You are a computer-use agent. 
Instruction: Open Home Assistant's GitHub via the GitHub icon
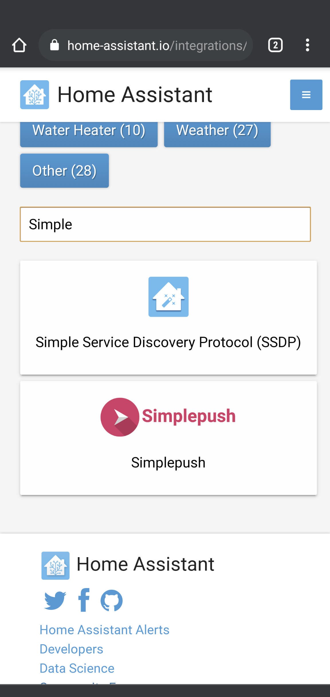pyautogui.click(x=111, y=600)
